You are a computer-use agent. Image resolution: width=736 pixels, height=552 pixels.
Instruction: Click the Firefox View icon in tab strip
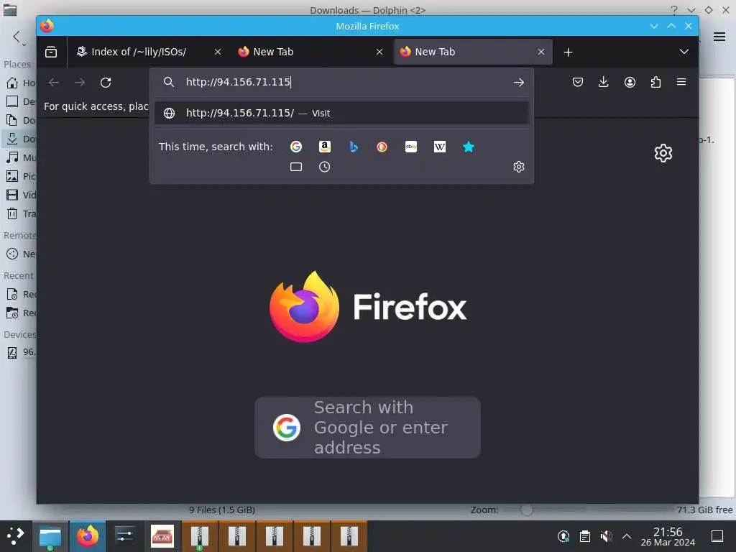[x=51, y=52]
